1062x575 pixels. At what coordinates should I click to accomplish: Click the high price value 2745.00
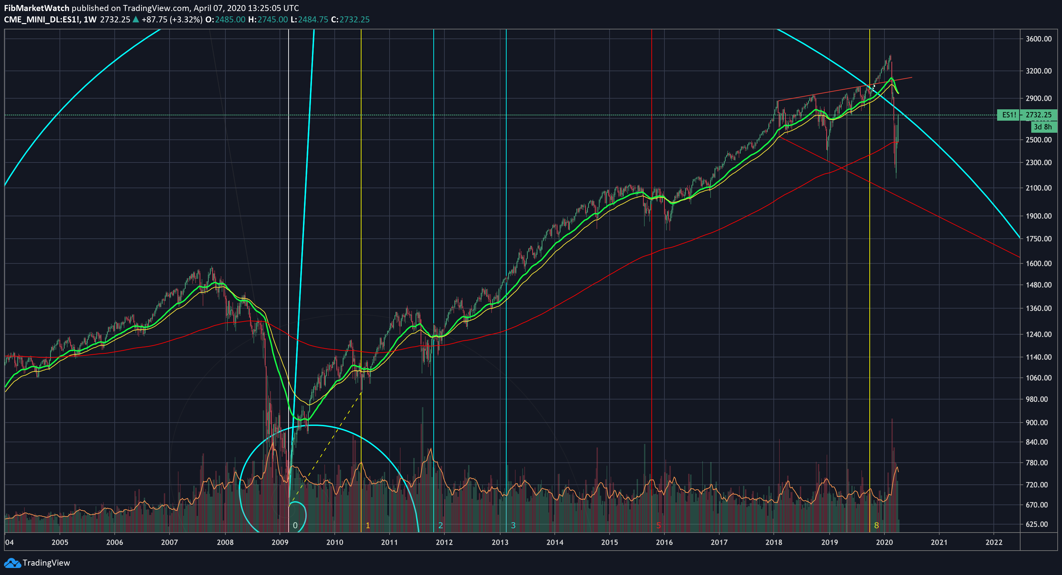coord(273,19)
